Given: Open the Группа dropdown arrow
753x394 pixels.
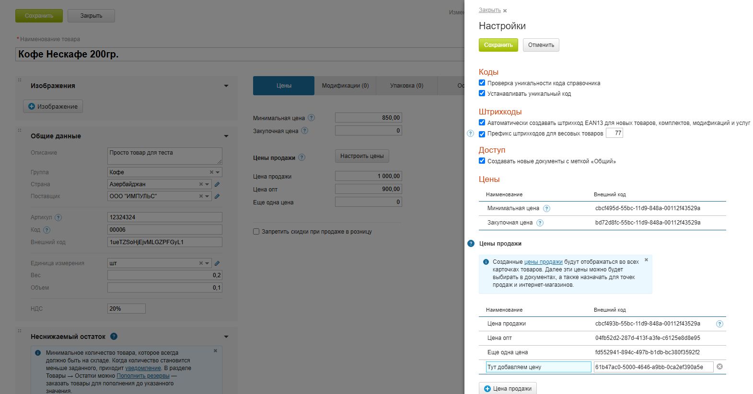Looking at the screenshot, I should 218,172.
